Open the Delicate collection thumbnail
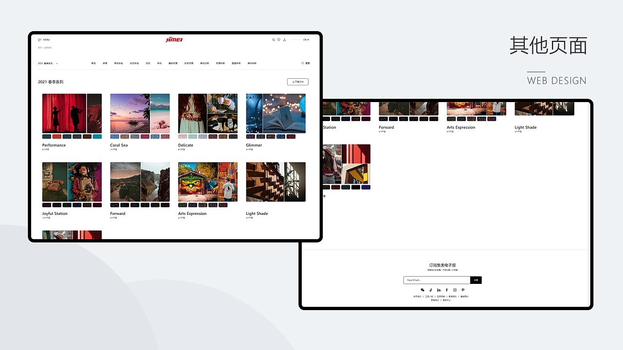Image resolution: width=623 pixels, height=350 pixels. 208,113
